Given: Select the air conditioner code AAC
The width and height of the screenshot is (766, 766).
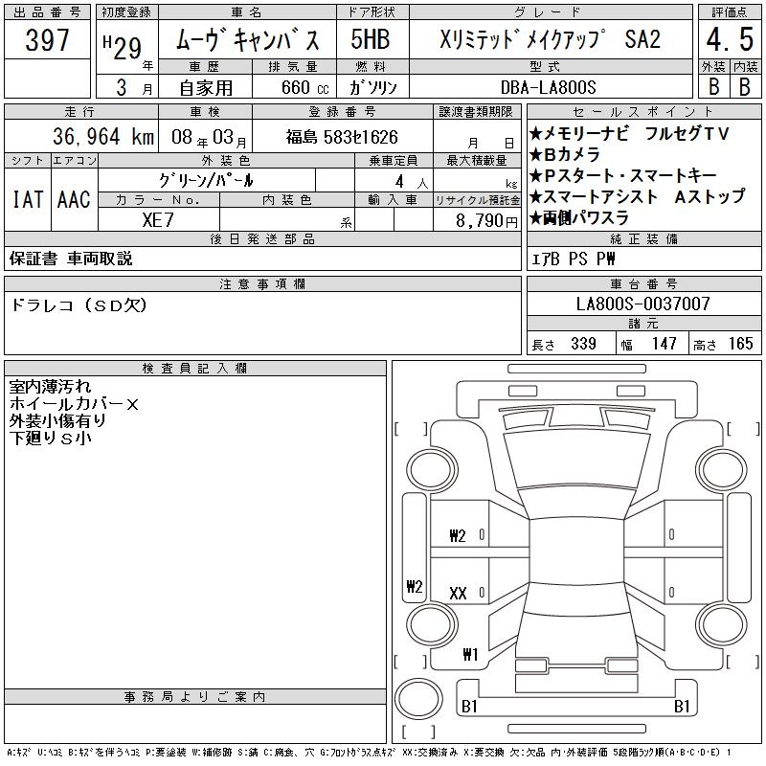Looking at the screenshot, I should [x=74, y=199].
